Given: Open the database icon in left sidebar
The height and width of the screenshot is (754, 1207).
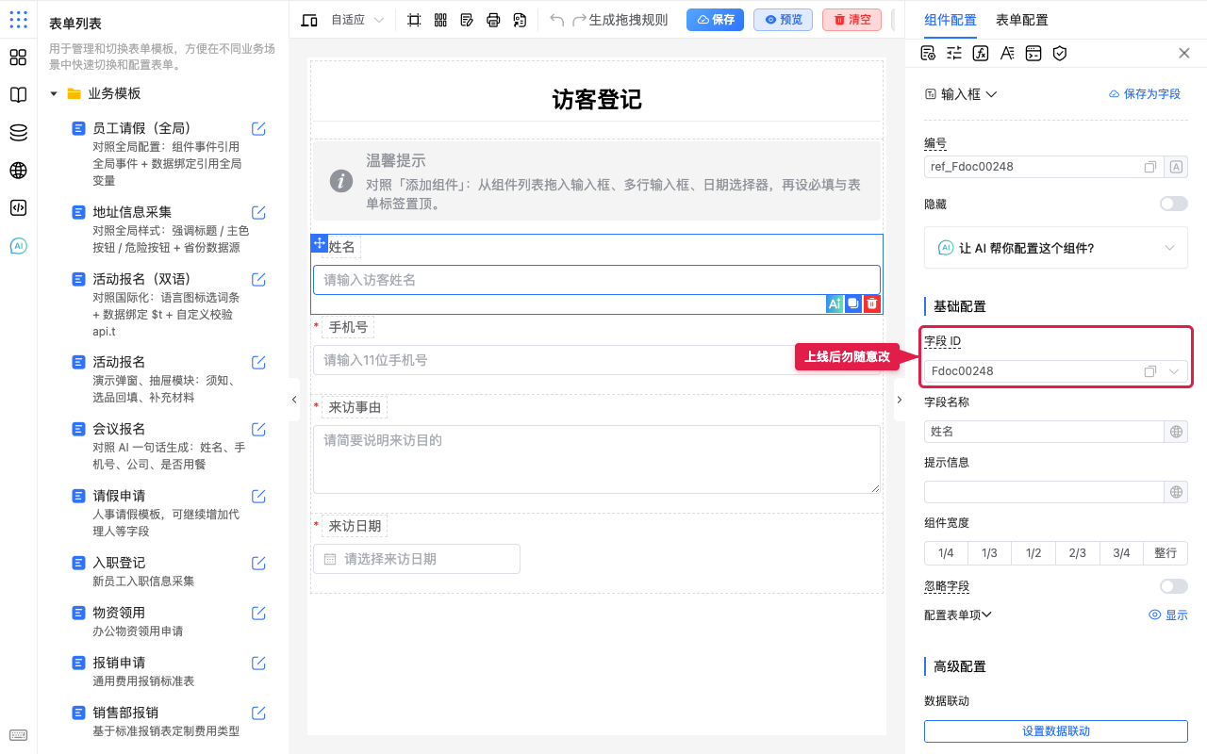Looking at the screenshot, I should [18, 133].
